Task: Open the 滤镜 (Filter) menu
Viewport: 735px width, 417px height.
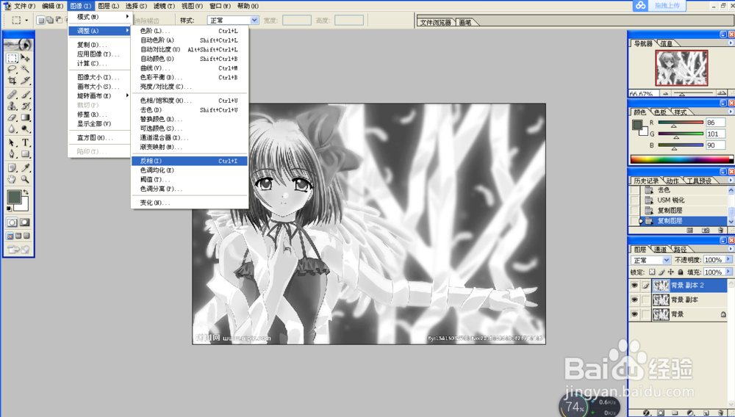Action: [164, 6]
